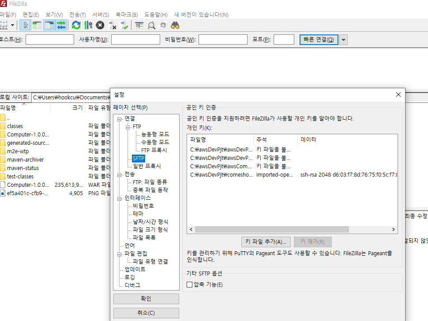The width and height of the screenshot is (428, 321).
Task: Toggle directory comparison icon
Action: coord(151,26)
